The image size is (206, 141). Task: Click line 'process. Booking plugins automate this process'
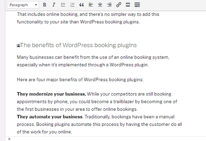pos(99,124)
